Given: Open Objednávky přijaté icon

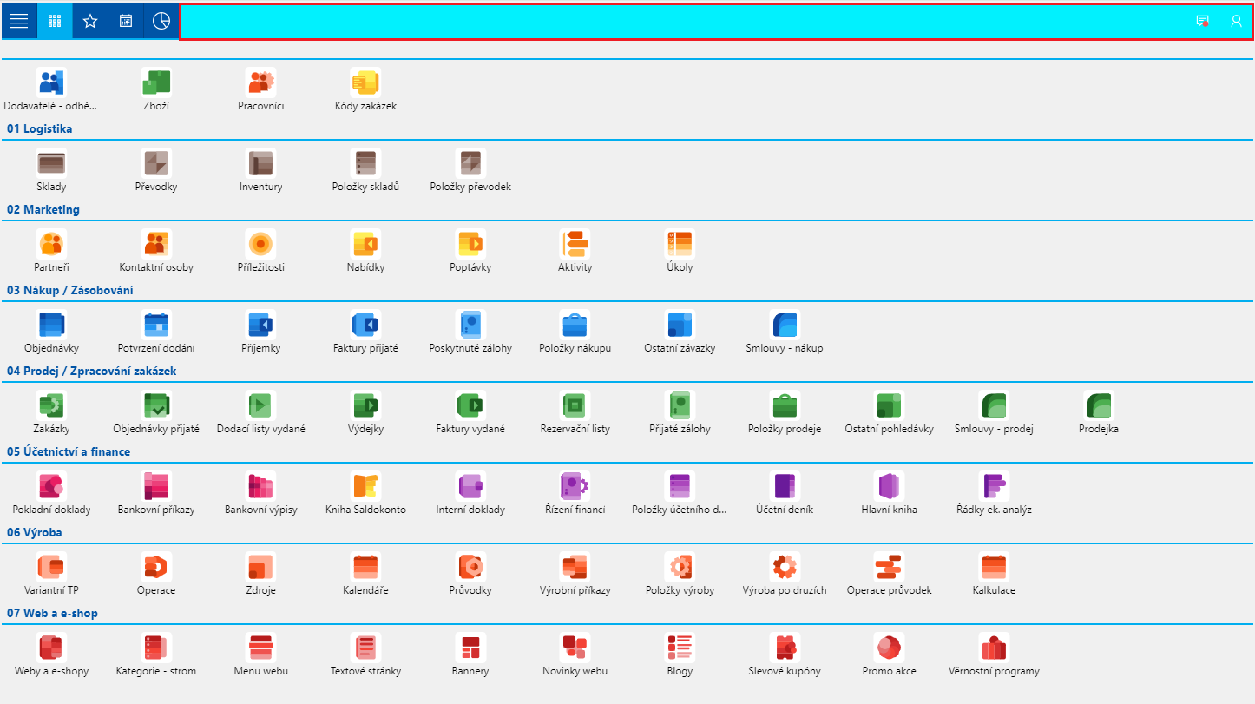Looking at the screenshot, I should (x=156, y=405).
